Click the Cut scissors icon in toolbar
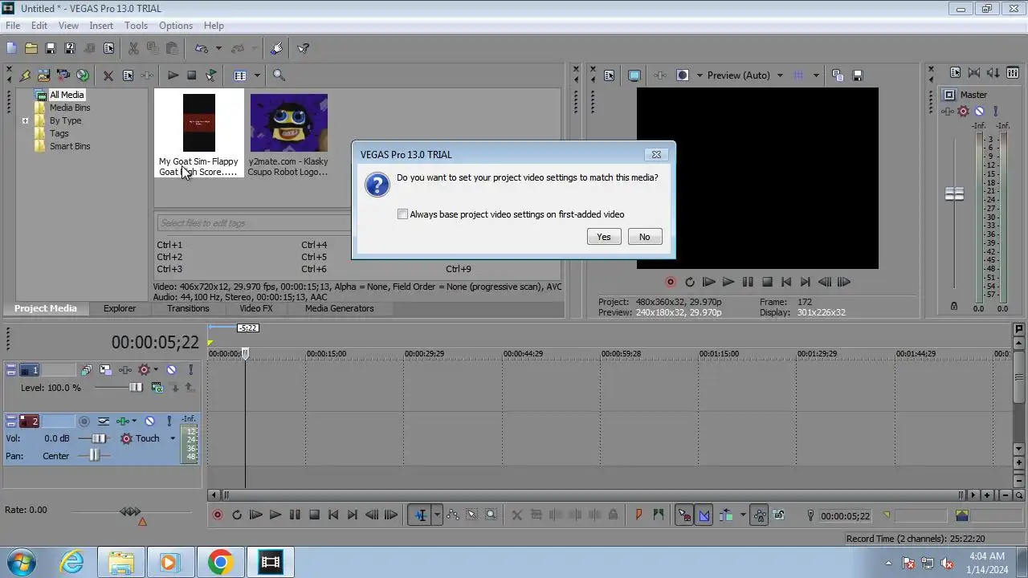The width and height of the screenshot is (1028, 578). tap(133, 48)
